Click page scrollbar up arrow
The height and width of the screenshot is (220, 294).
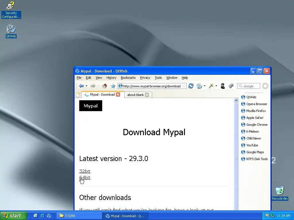[x=236, y=101]
